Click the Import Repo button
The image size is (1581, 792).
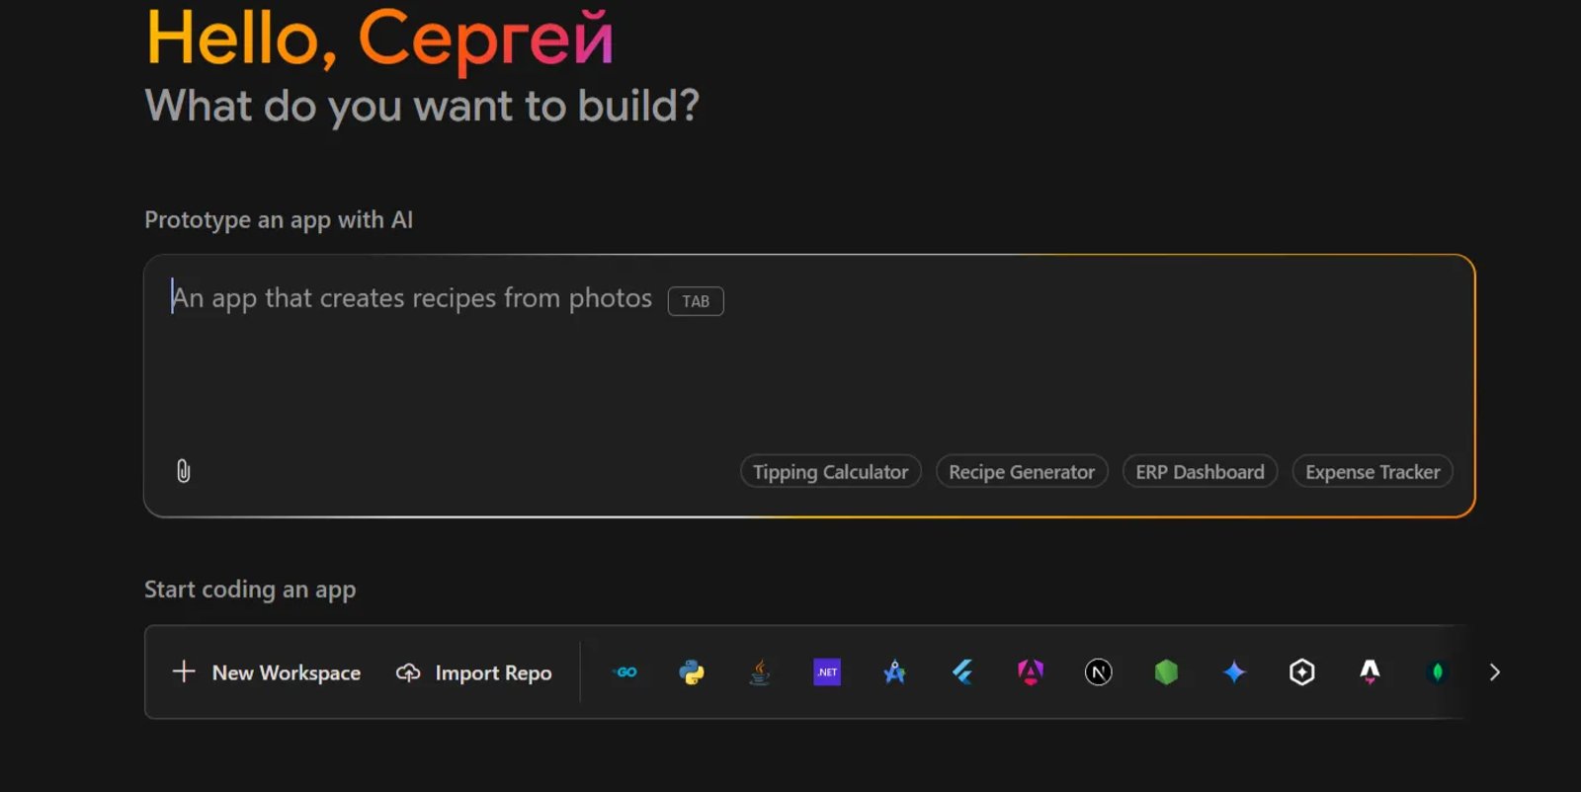pos(473,673)
